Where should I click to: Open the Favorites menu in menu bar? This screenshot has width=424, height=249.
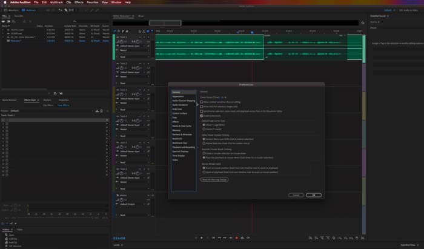[93, 2]
